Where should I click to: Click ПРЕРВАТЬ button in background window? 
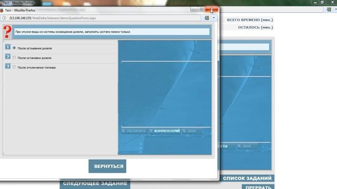(258, 187)
